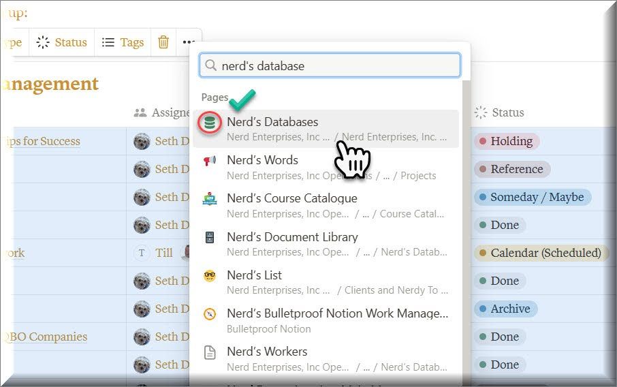Click the Tags property button in toolbar
This screenshot has width=617, height=387.
pos(123,42)
